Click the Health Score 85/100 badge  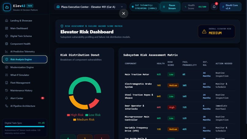[195, 7]
